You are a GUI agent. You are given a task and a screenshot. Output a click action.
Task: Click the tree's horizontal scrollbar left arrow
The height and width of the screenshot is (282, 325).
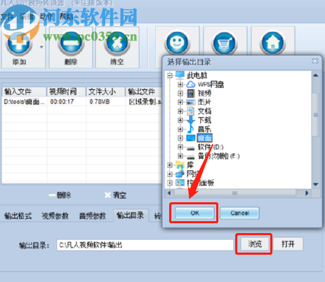click(x=169, y=193)
